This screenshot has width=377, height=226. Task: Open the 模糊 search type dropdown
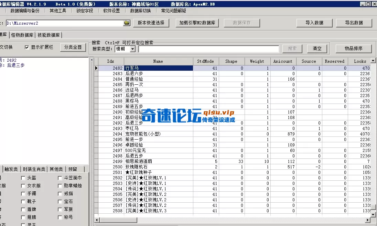[x=132, y=49]
